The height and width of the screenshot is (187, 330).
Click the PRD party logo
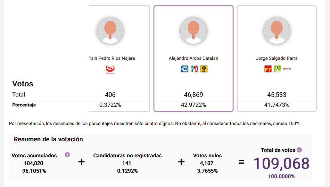click(204, 68)
